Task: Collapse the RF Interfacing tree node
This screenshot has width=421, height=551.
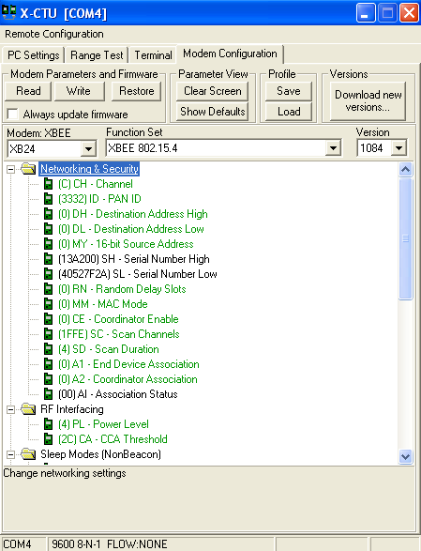Action: coord(10,410)
